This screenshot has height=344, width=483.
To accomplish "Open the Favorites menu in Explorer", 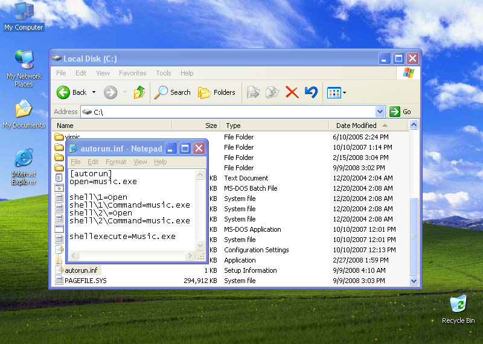I will tap(132, 73).
